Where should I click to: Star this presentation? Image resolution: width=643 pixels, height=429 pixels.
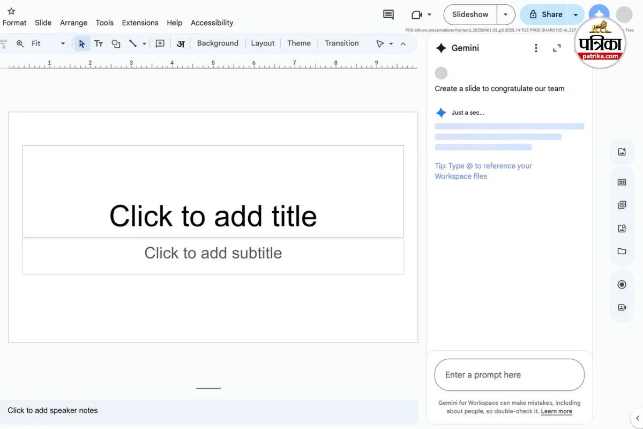tap(11, 11)
